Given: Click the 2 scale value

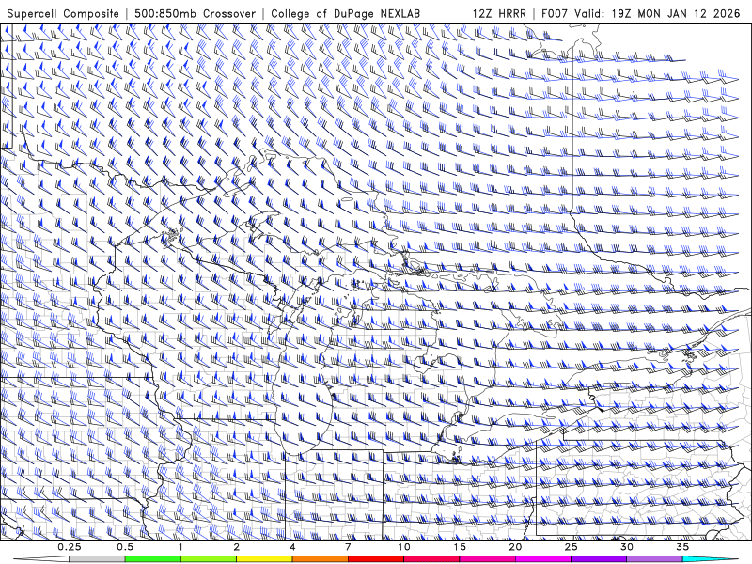Looking at the screenshot, I should click(237, 547).
